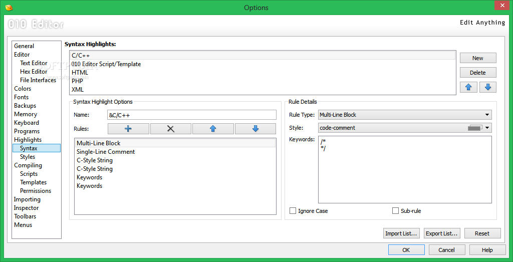Select 010 Editor Script/Template highlight
513x262 pixels.
tap(263, 64)
